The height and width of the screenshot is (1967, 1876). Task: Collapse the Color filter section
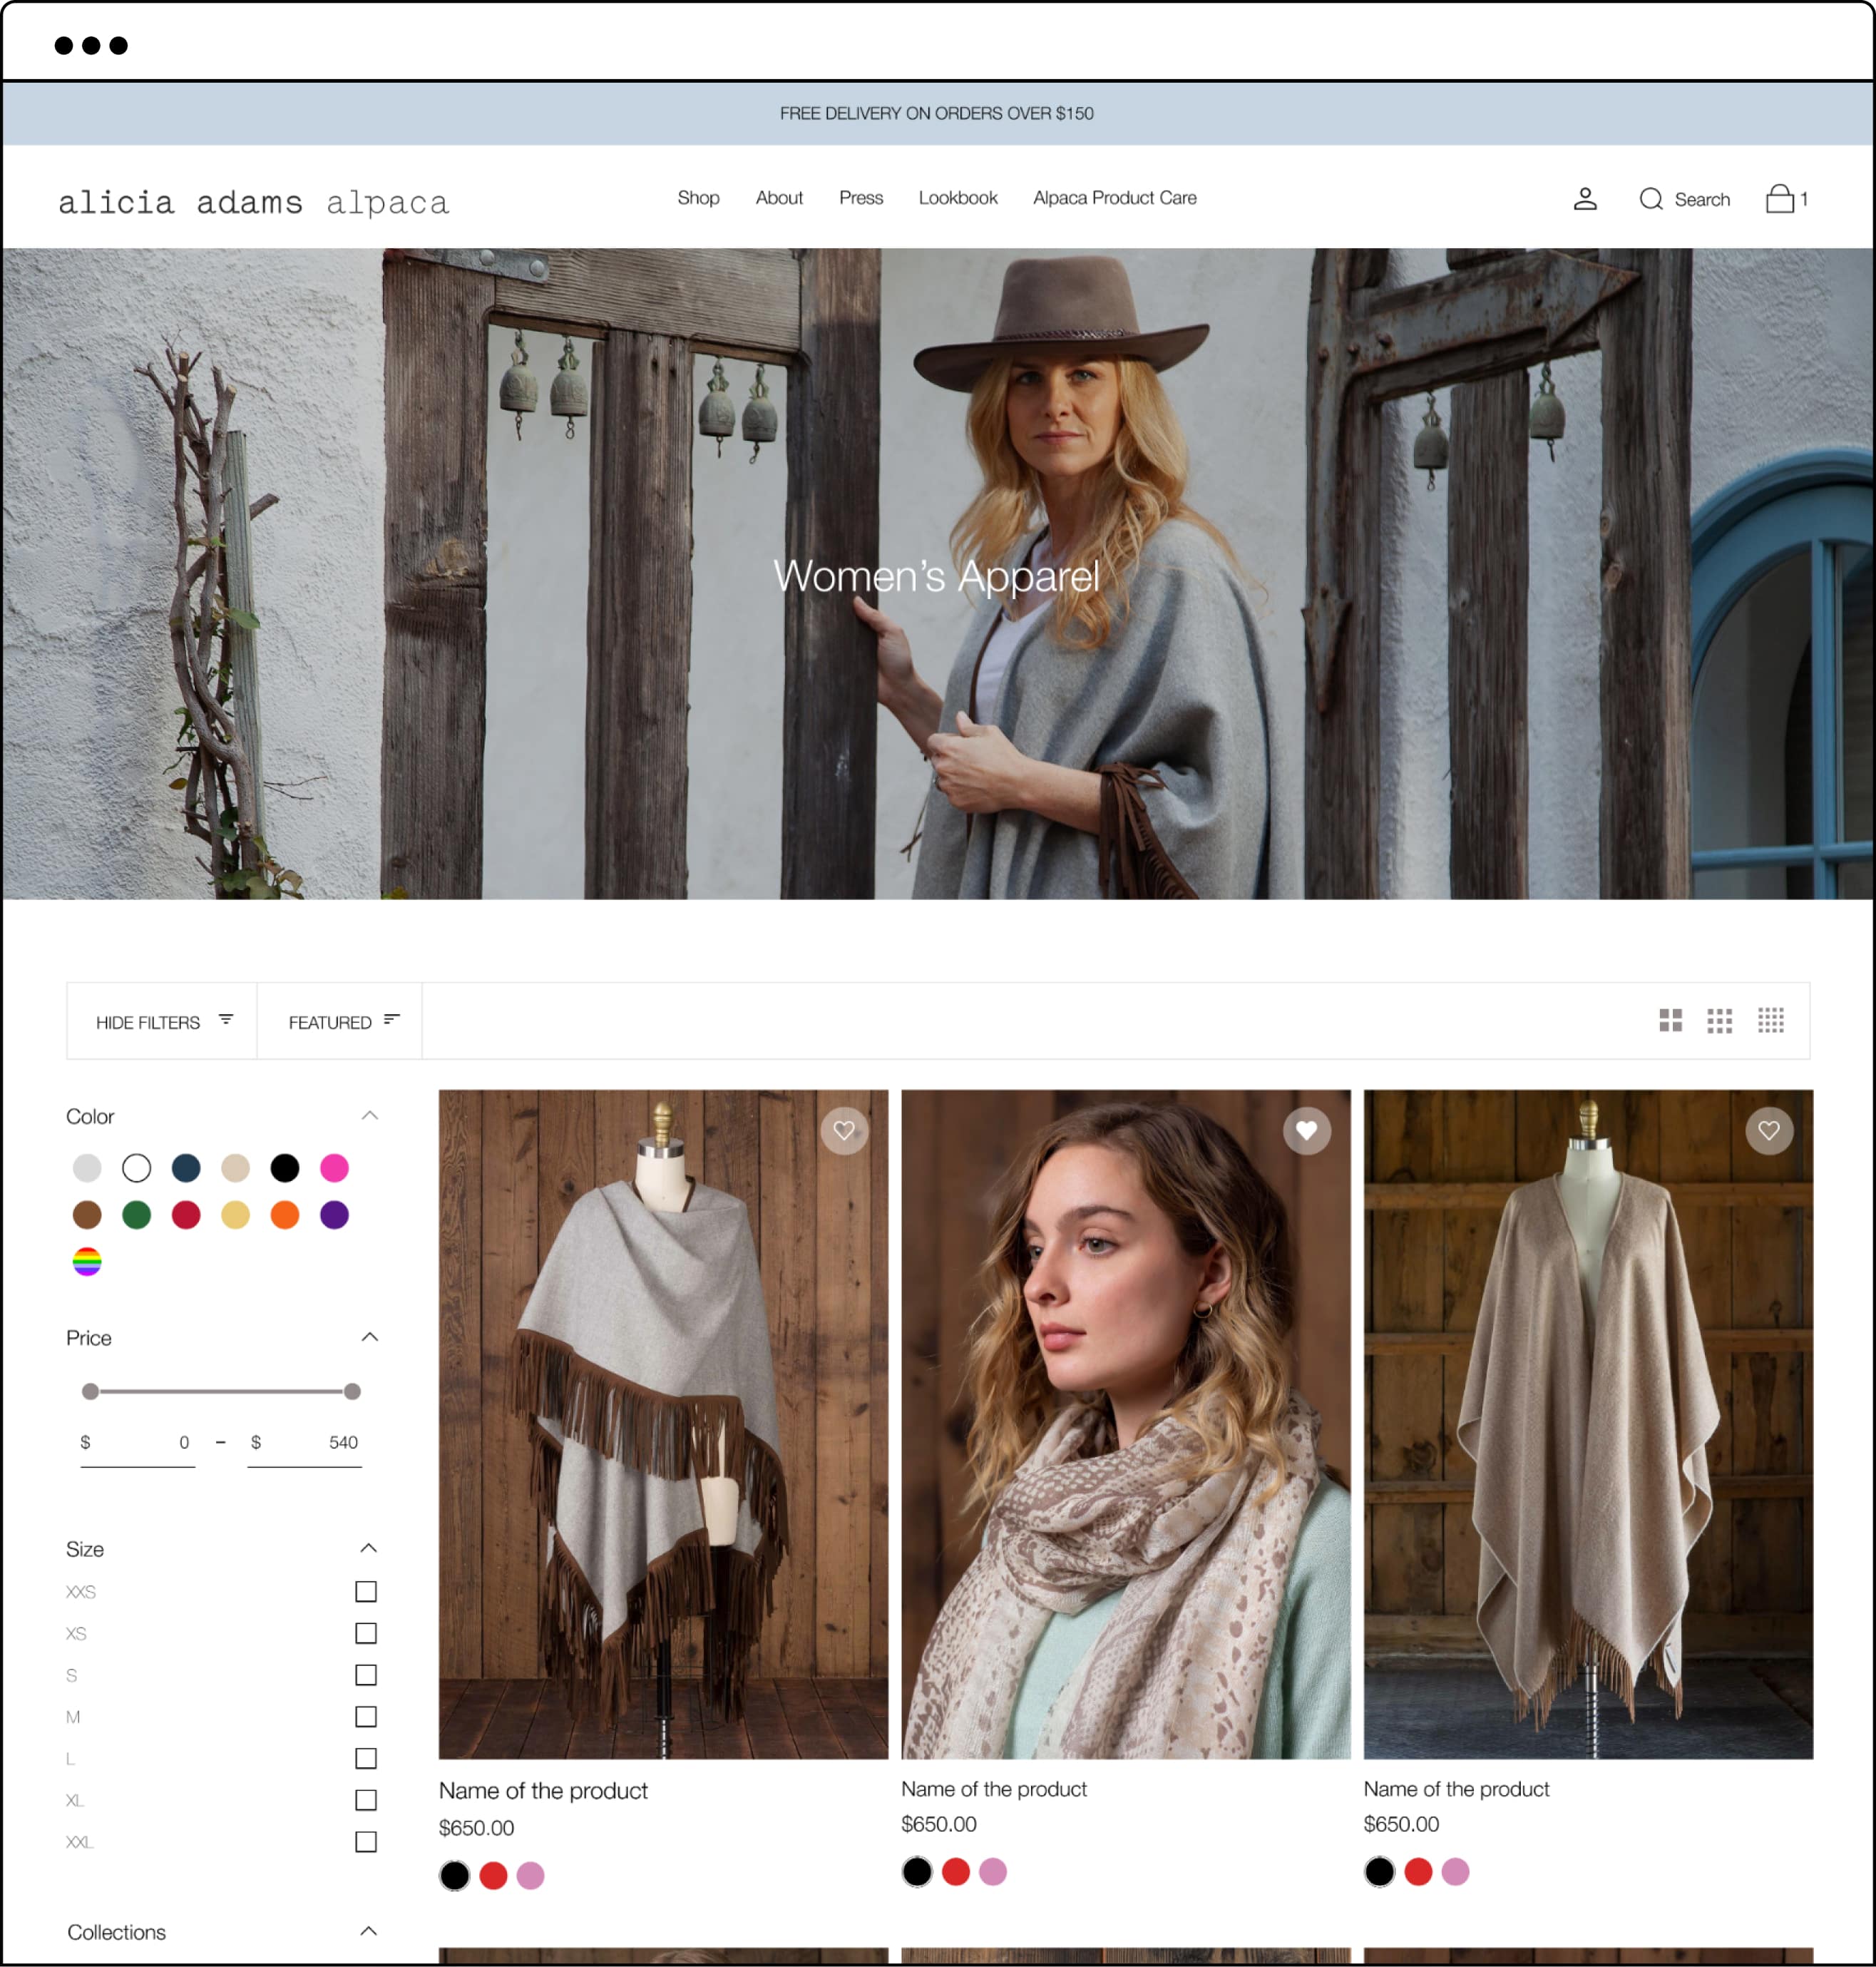369,1116
